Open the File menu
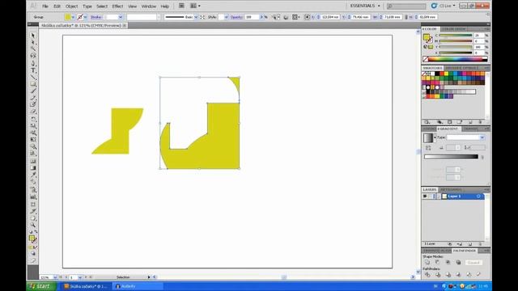The height and width of the screenshot is (291, 518). [45, 6]
